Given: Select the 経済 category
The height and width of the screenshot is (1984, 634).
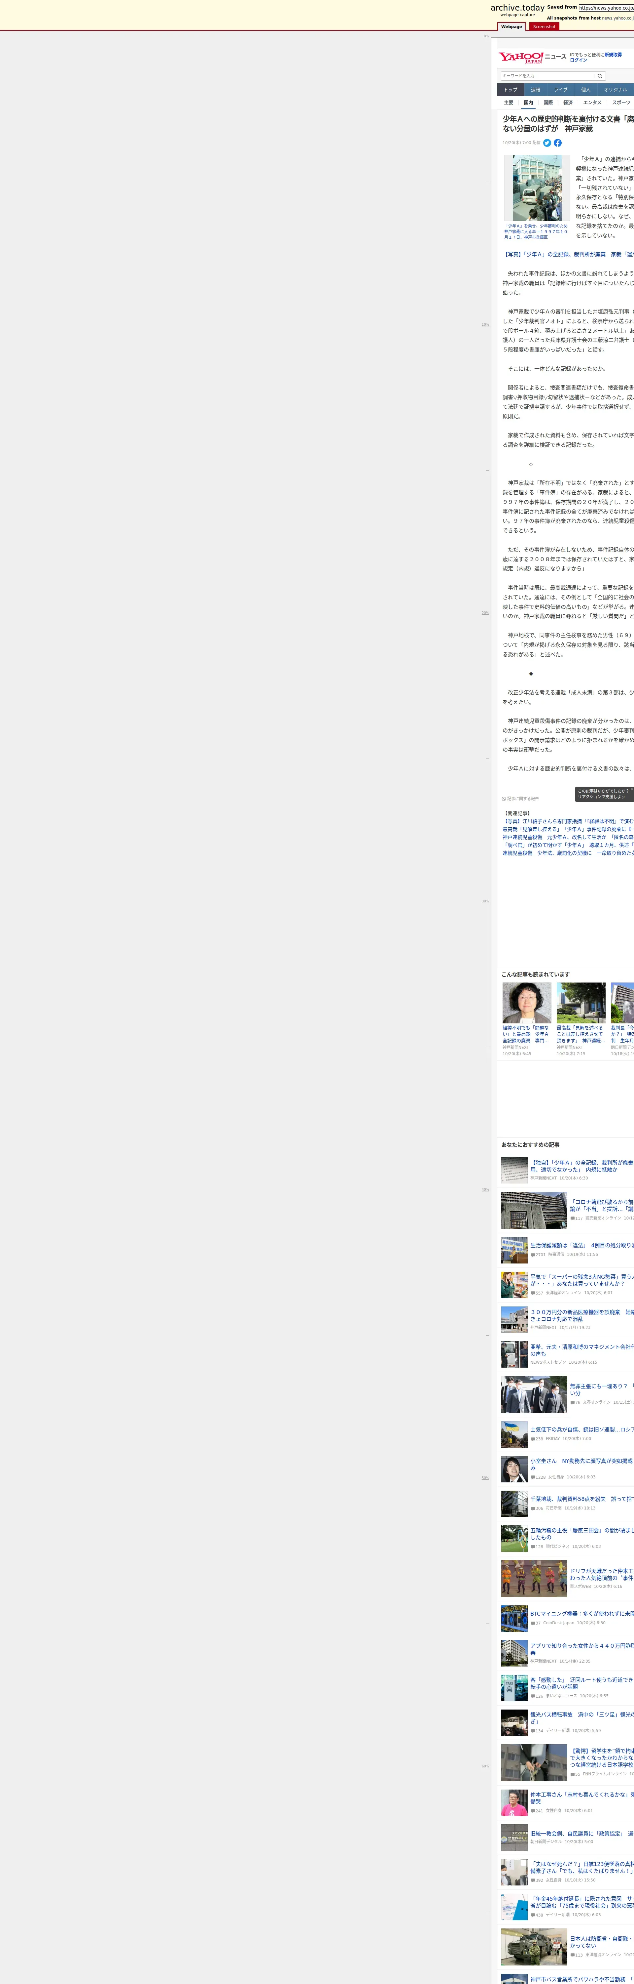Looking at the screenshot, I should coord(568,103).
